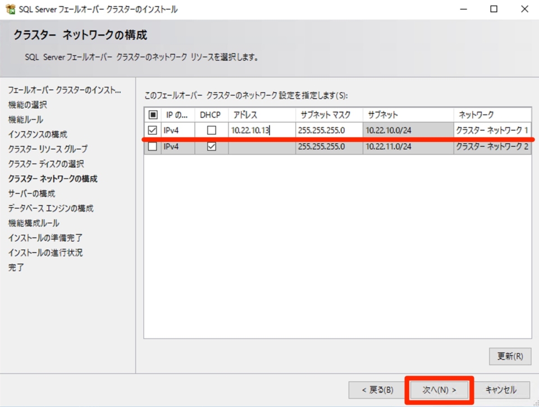Select the 完了 step in the sidebar
This screenshot has height=407, width=539.
coord(16,267)
